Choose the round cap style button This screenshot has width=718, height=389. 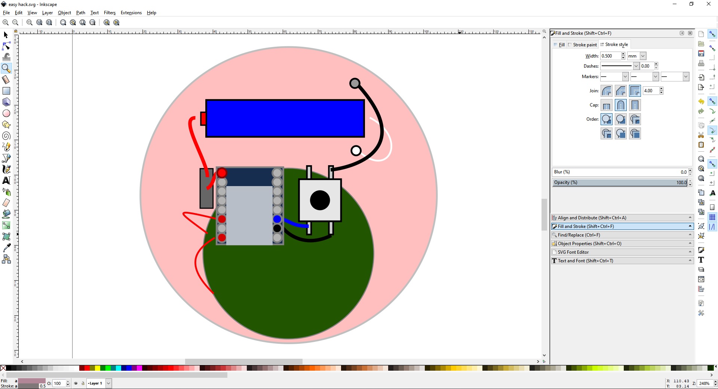[621, 105]
